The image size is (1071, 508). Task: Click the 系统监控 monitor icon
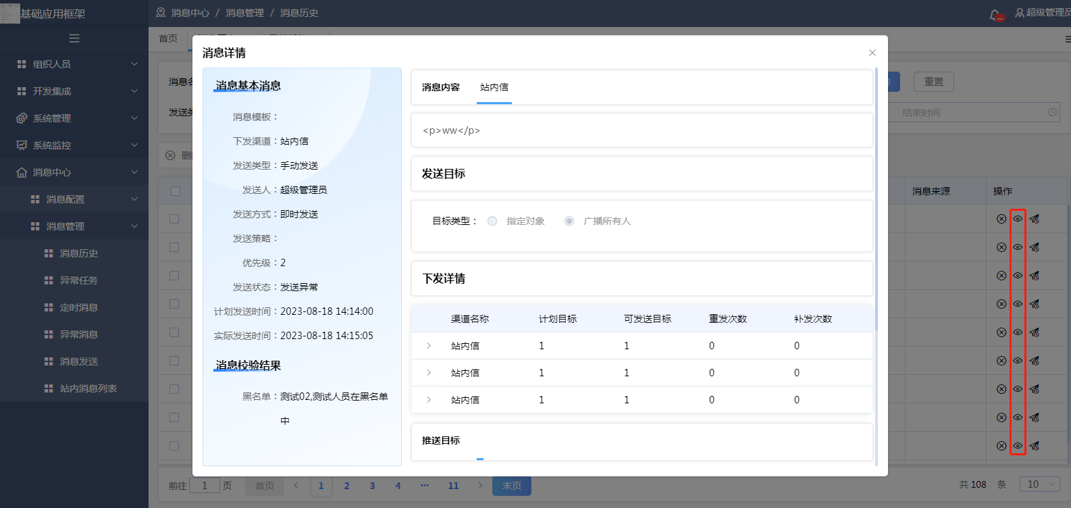(22, 145)
